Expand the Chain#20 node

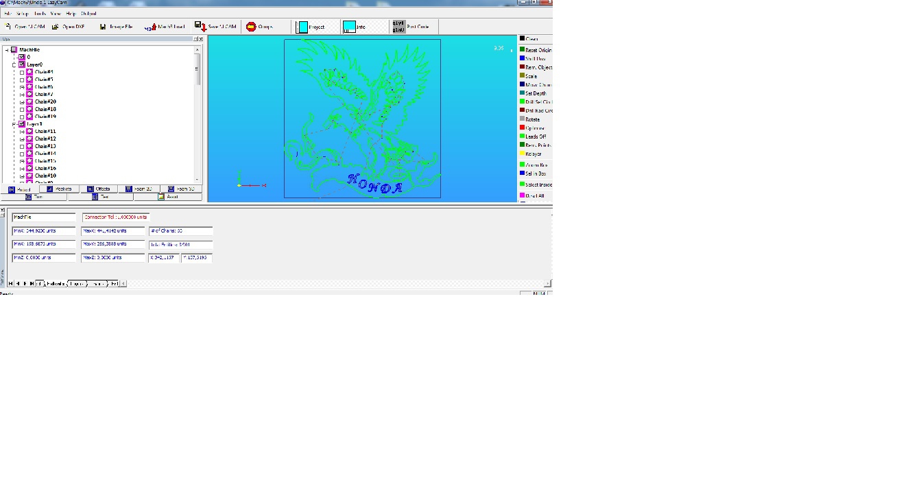[22, 101]
